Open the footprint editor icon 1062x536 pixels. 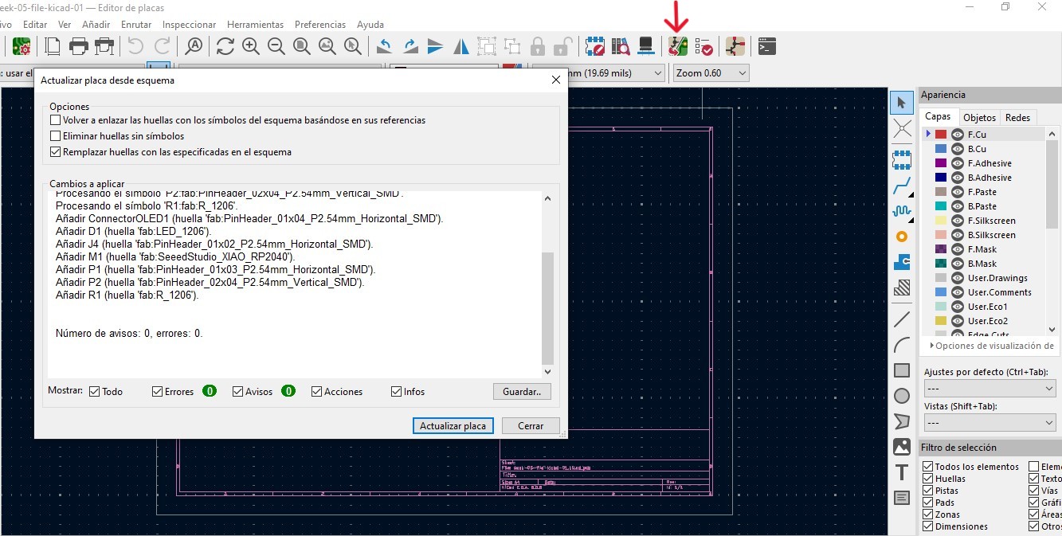(594, 46)
